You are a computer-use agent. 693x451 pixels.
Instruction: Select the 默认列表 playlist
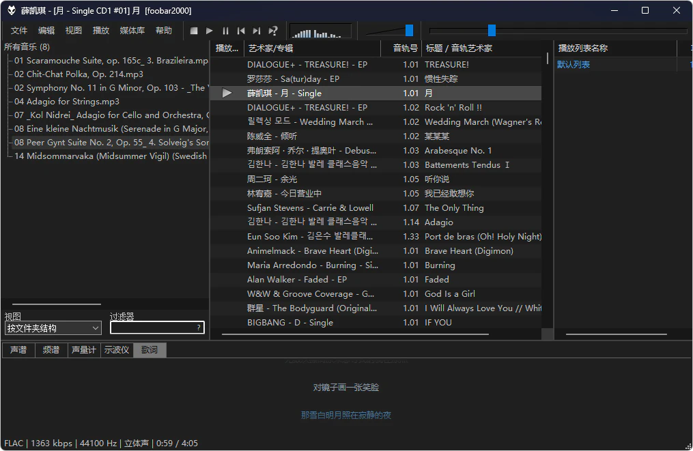574,65
